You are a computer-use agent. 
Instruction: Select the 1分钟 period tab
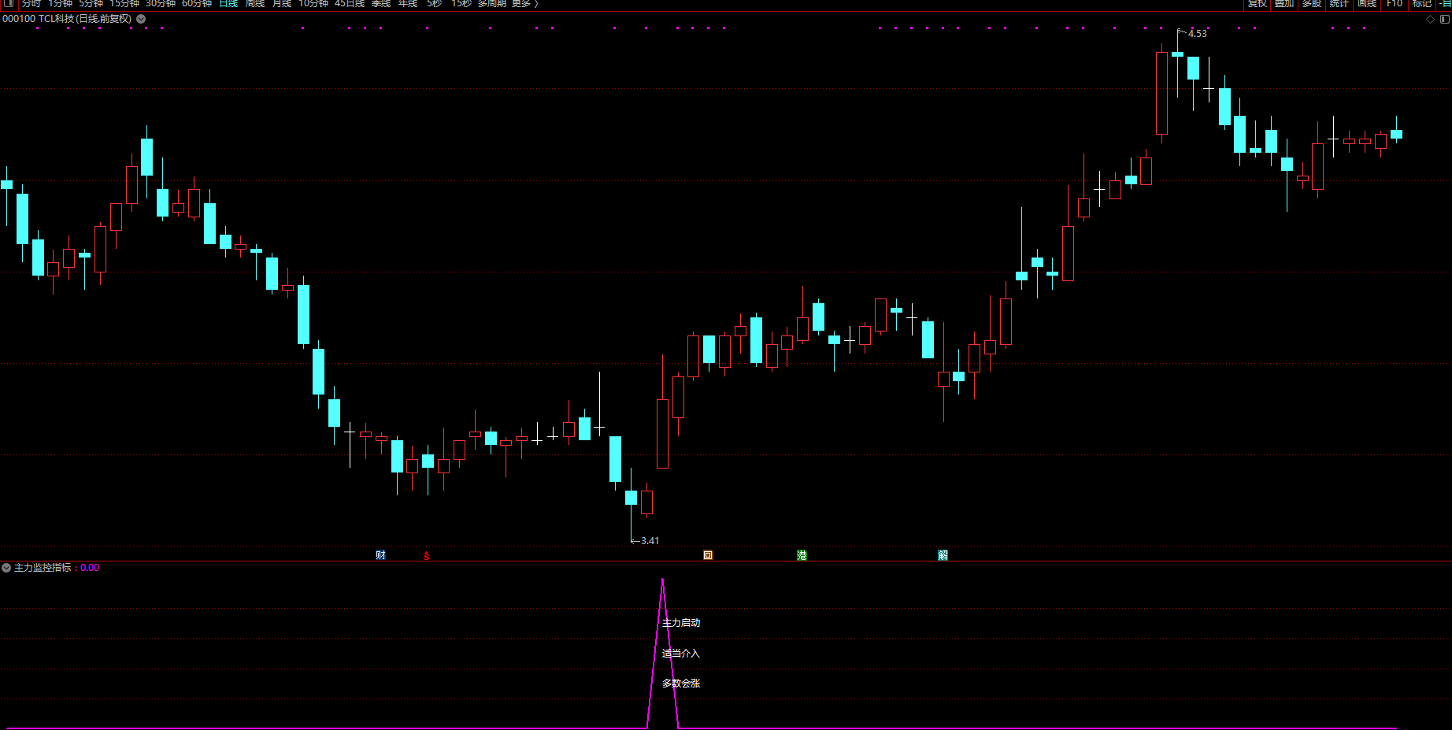click(x=60, y=3)
